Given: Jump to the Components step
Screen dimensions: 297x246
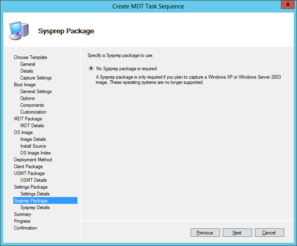Looking at the screenshot, I should point(32,105).
